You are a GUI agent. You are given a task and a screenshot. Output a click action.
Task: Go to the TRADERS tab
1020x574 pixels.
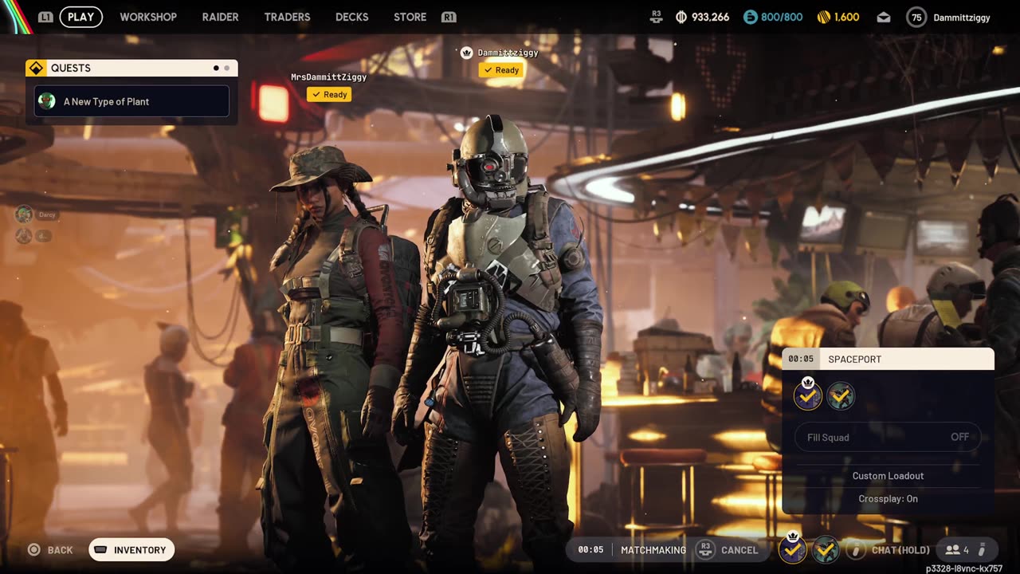(x=287, y=17)
